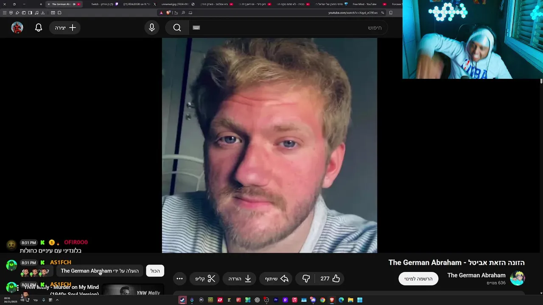Click the הורדה download button

point(239,278)
